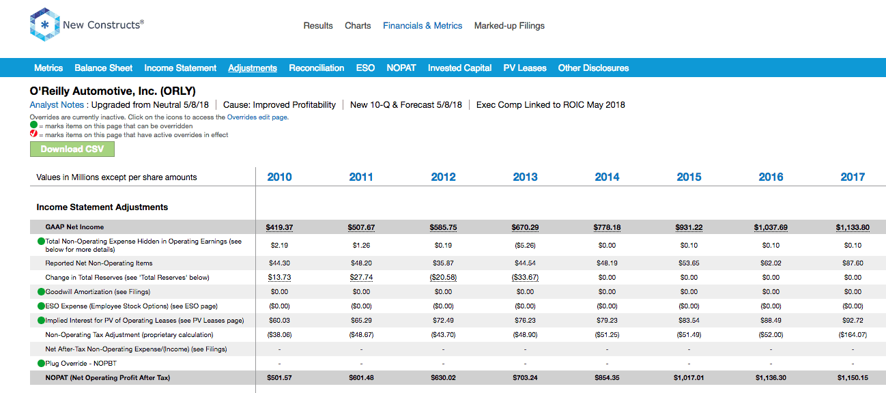Click the 2017 column header
This screenshot has width=886, height=393.
point(853,177)
